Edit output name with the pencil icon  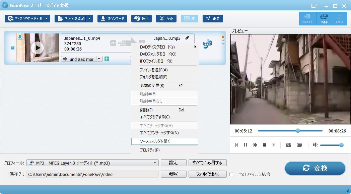tap(187, 38)
